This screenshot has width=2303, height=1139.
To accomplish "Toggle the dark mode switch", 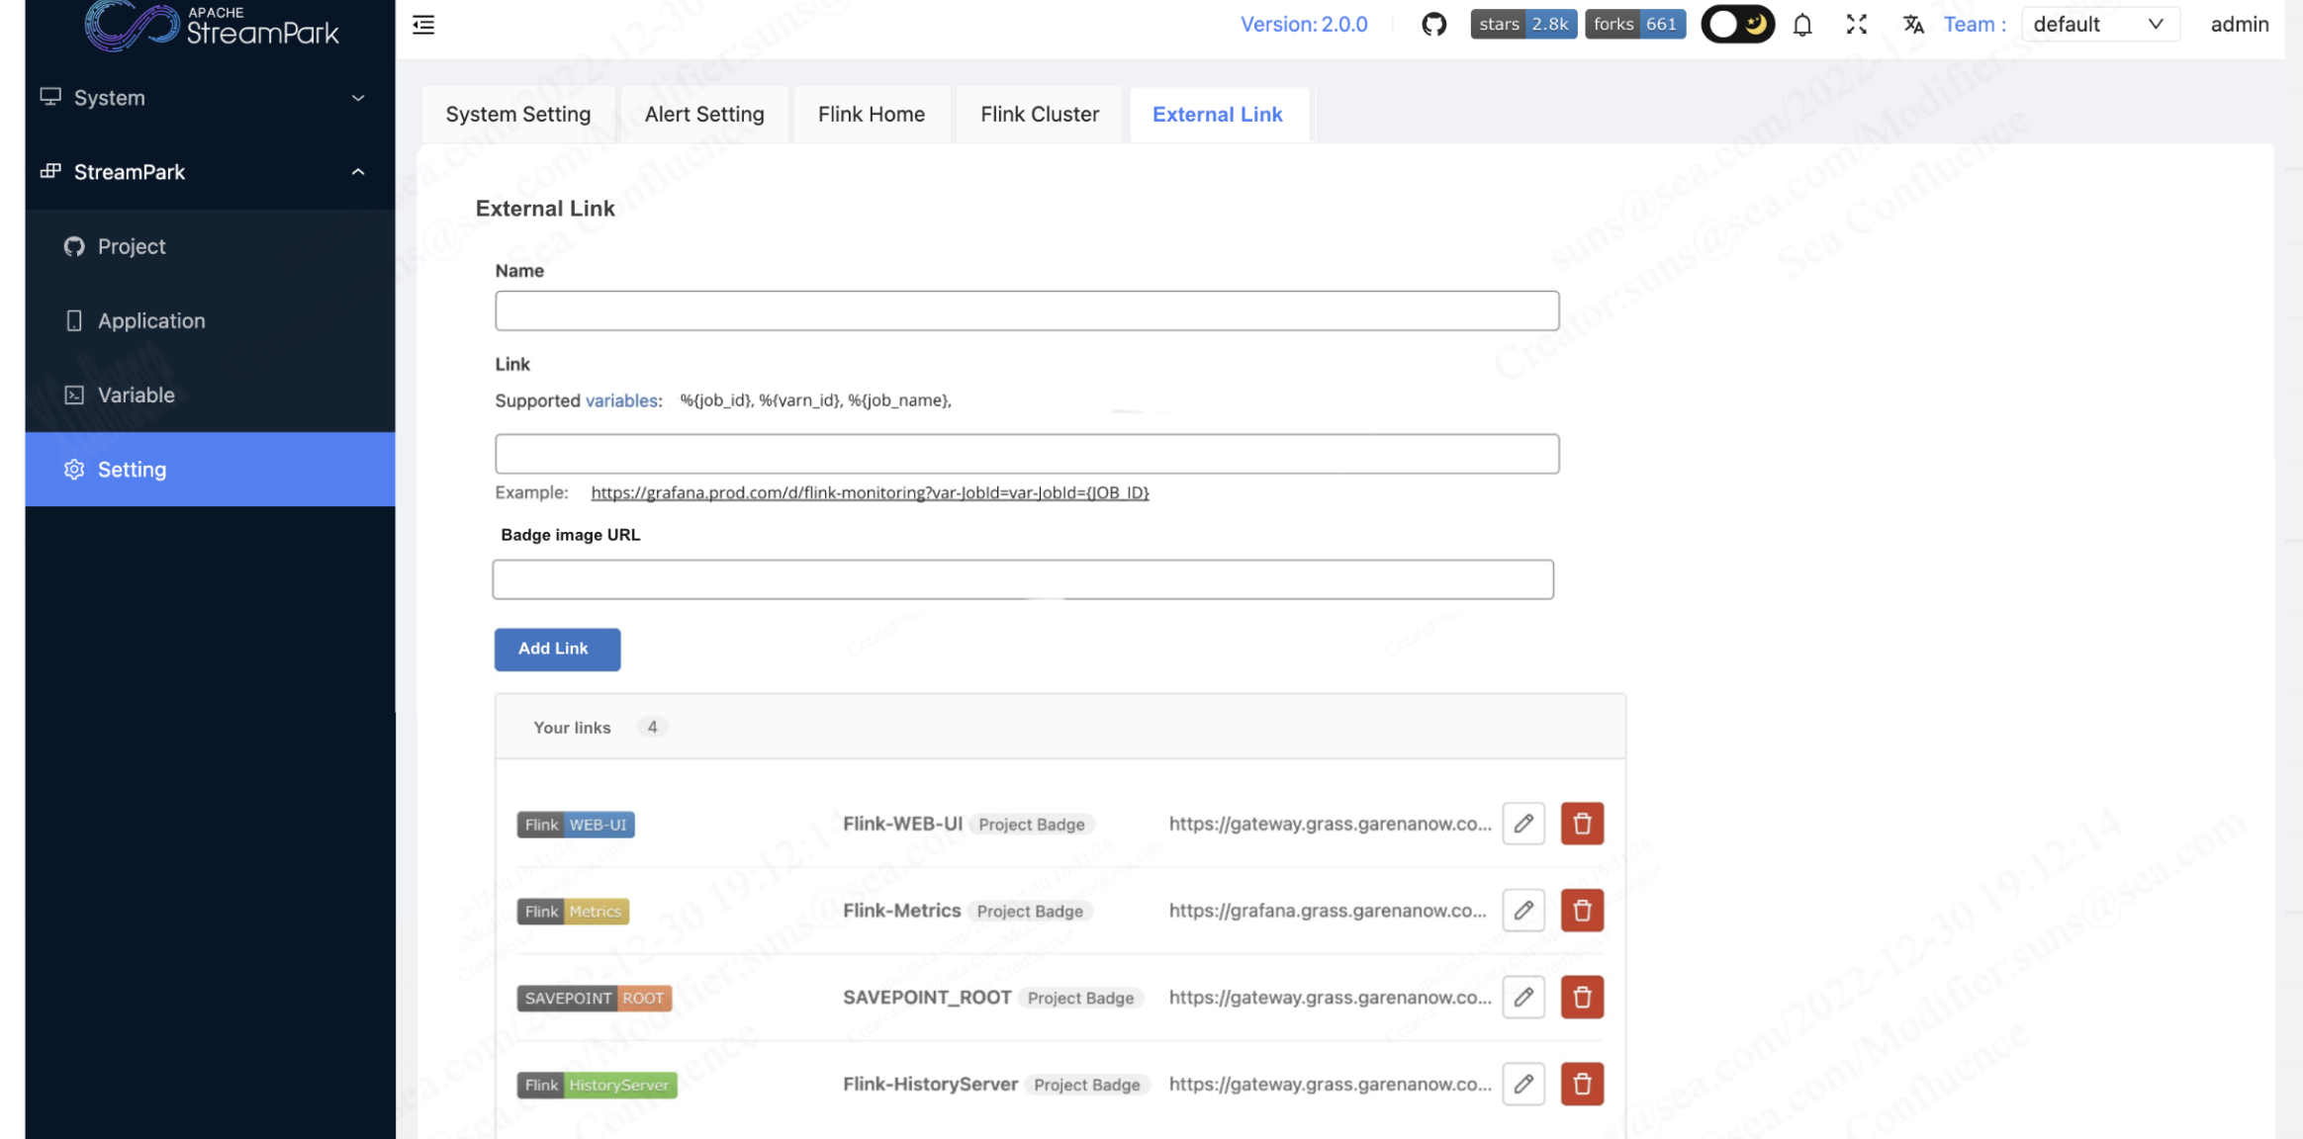I will click(1737, 25).
